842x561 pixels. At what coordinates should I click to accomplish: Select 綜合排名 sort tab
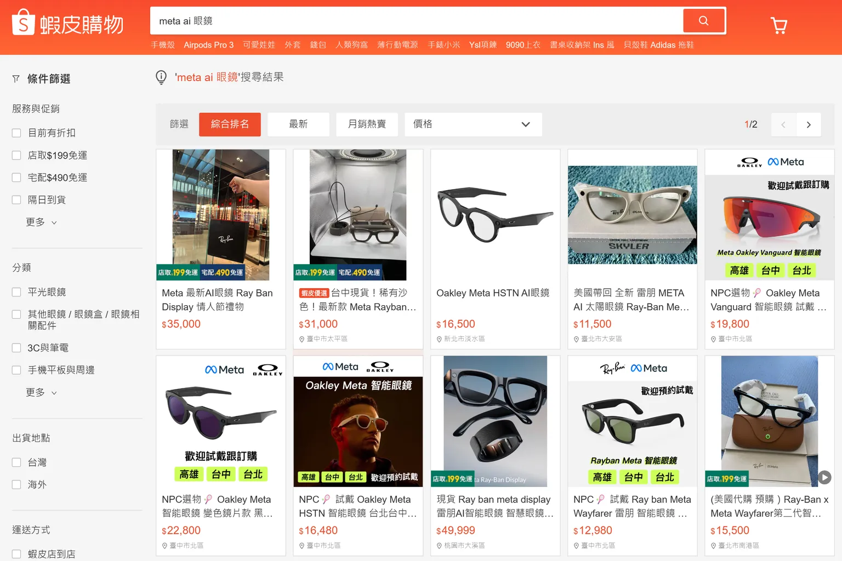click(x=230, y=124)
